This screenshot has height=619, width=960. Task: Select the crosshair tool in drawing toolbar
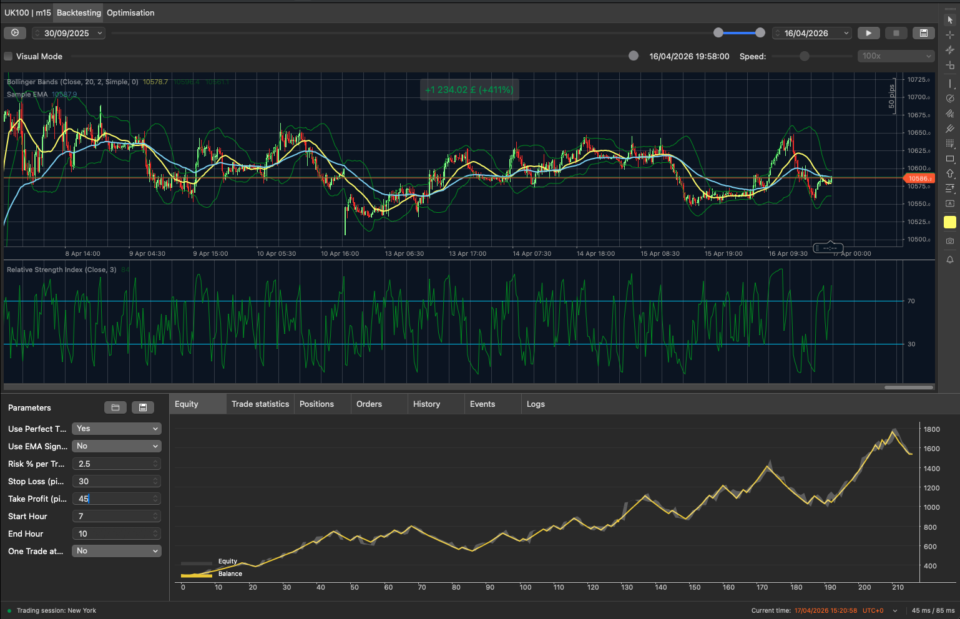point(950,35)
